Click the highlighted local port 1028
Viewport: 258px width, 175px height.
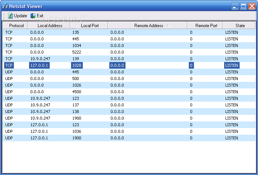[77, 65]
